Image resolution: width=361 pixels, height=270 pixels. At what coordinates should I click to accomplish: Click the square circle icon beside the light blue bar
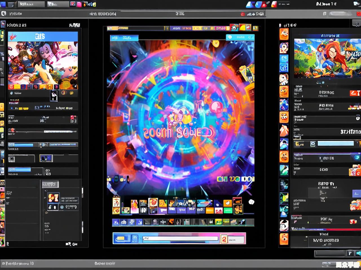[313, 144]
